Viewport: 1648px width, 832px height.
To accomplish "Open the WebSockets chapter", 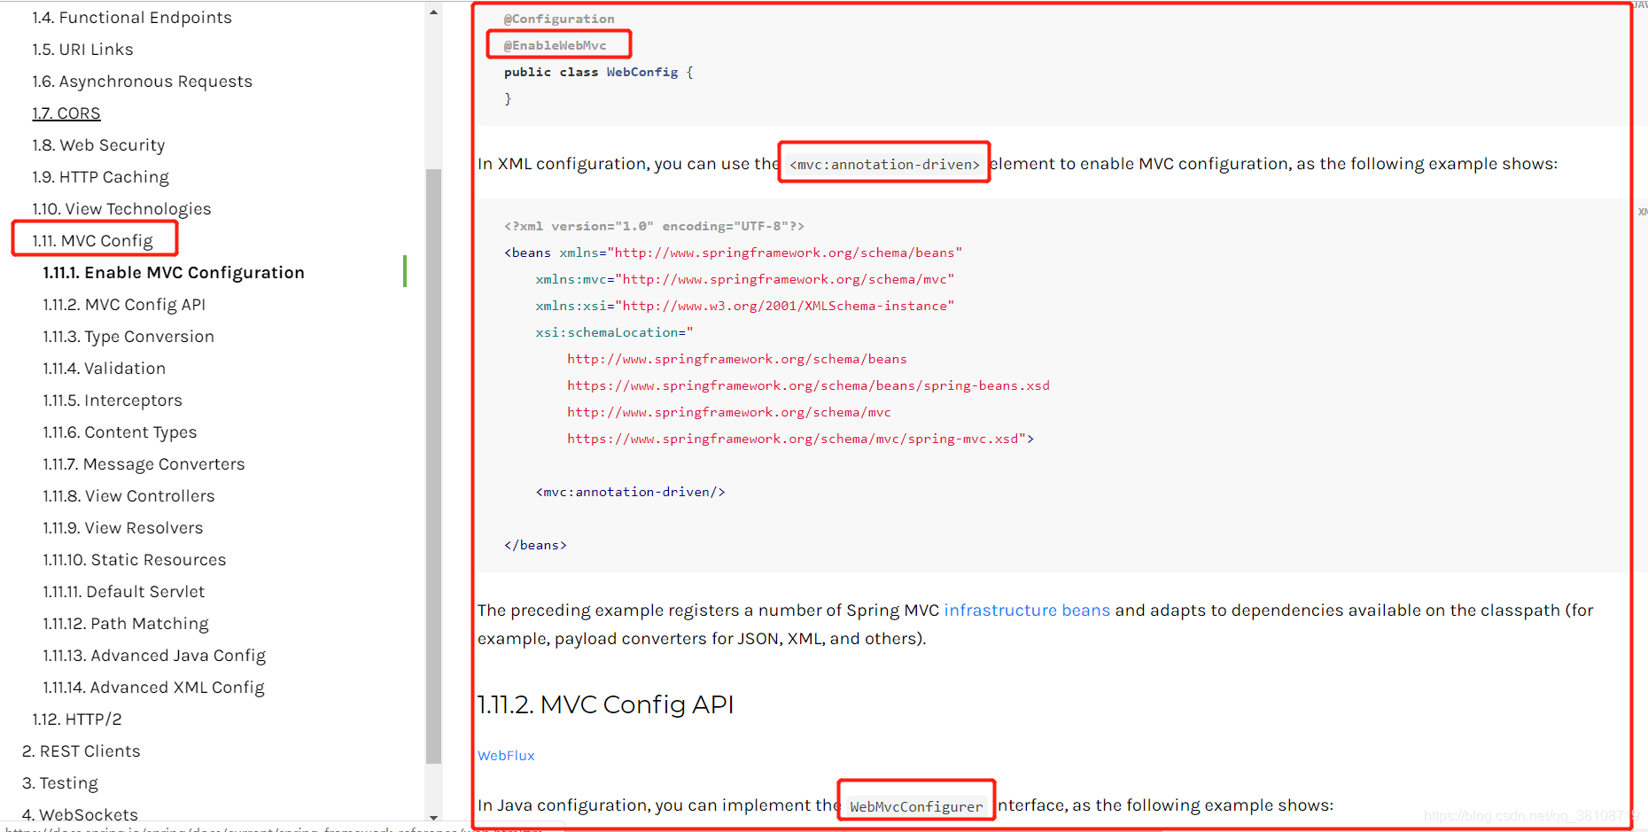I will 80,813.
